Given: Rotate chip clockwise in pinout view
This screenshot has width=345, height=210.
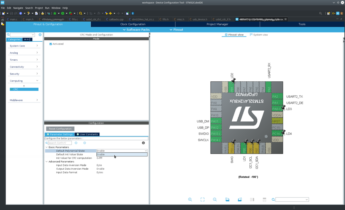Looking at the screenshot, I should click(x=227, y=199).
